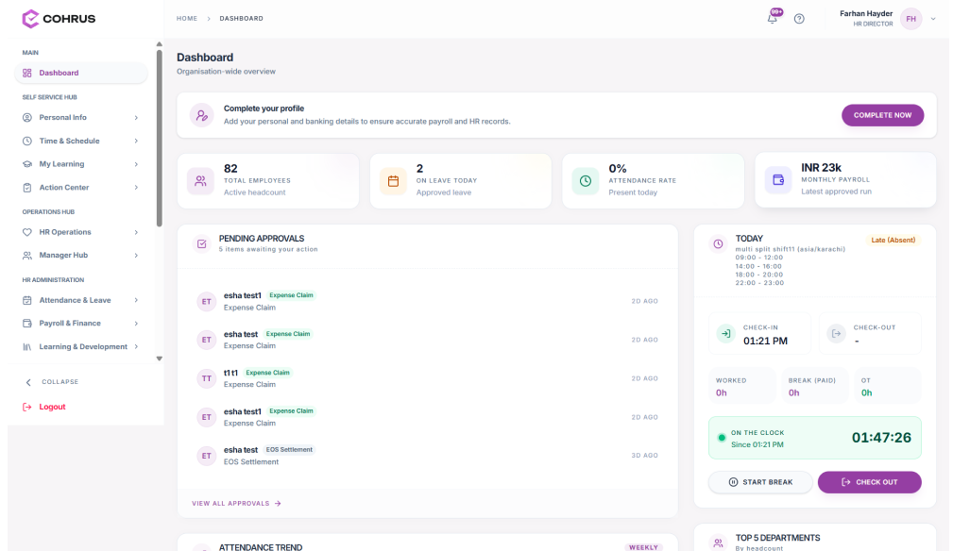Click the Time & Schedule clock icon
The height and width of the screenshot is (551, 953).
[27, 141]
